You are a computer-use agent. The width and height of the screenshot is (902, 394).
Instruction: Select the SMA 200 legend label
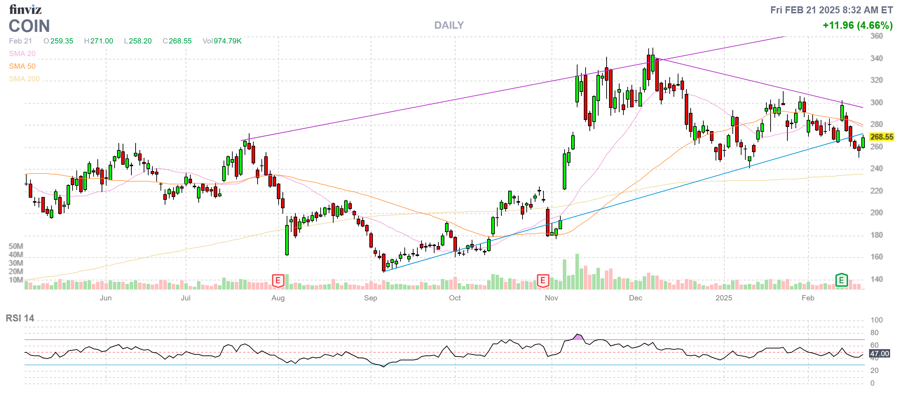click(x=25, y=79)
